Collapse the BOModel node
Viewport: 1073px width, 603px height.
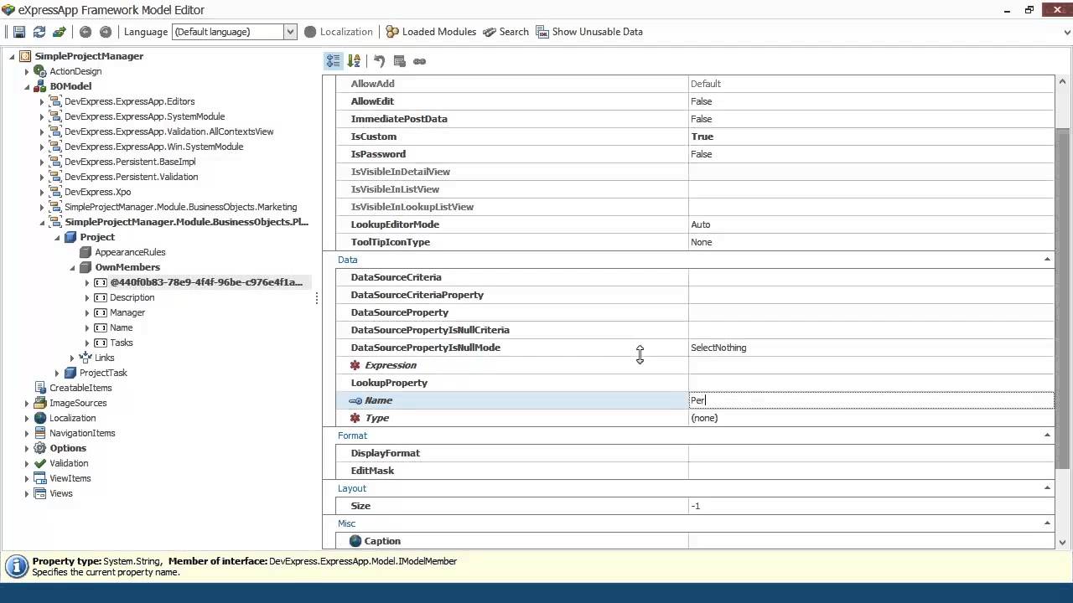pyautogui.click(x=27, y=86)
